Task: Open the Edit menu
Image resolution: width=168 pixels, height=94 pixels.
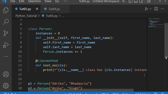Action: 22,1
